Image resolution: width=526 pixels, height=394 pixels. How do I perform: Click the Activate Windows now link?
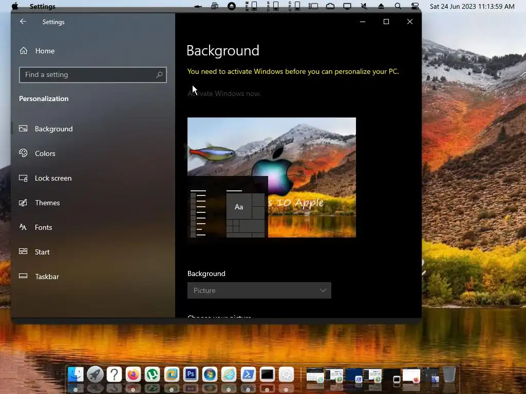click(x=224, y=93)
